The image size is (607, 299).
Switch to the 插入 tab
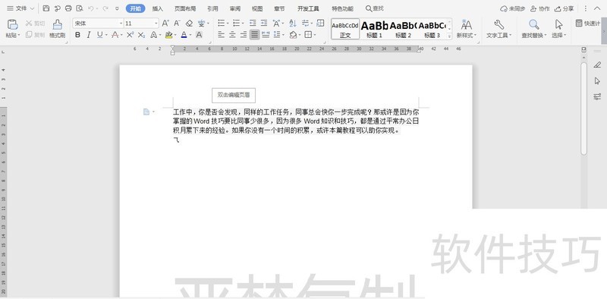158,8
